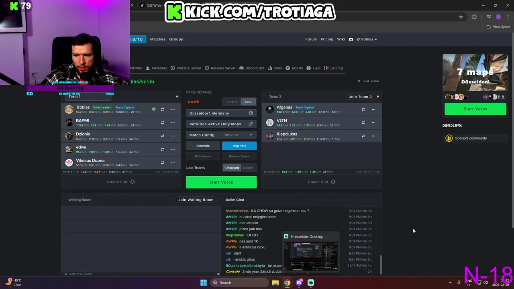
Task: Select CS2 as the game
Action: click(x=248, y=102)
